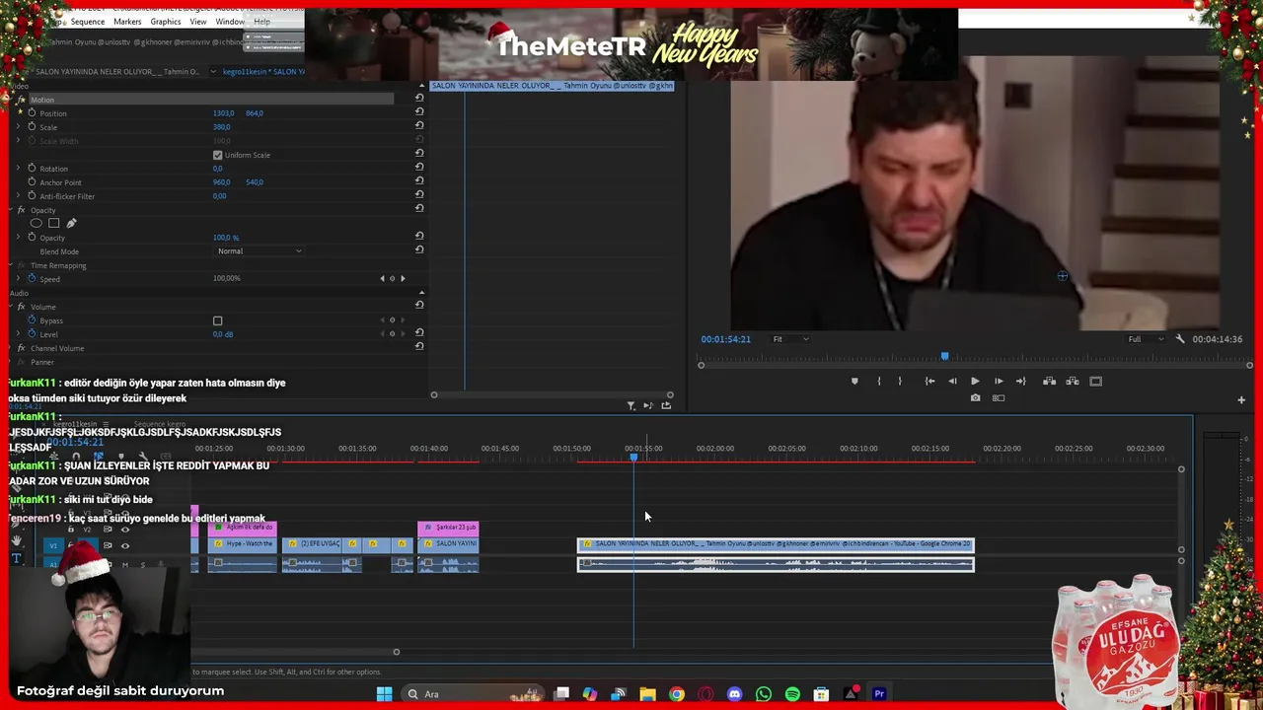Create 4-point polygon mask under Opacity
Viewport: 1263px width, 710px height.
point(53,223)
